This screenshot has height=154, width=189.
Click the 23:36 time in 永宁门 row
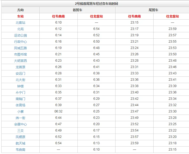(x=173, y=92)
